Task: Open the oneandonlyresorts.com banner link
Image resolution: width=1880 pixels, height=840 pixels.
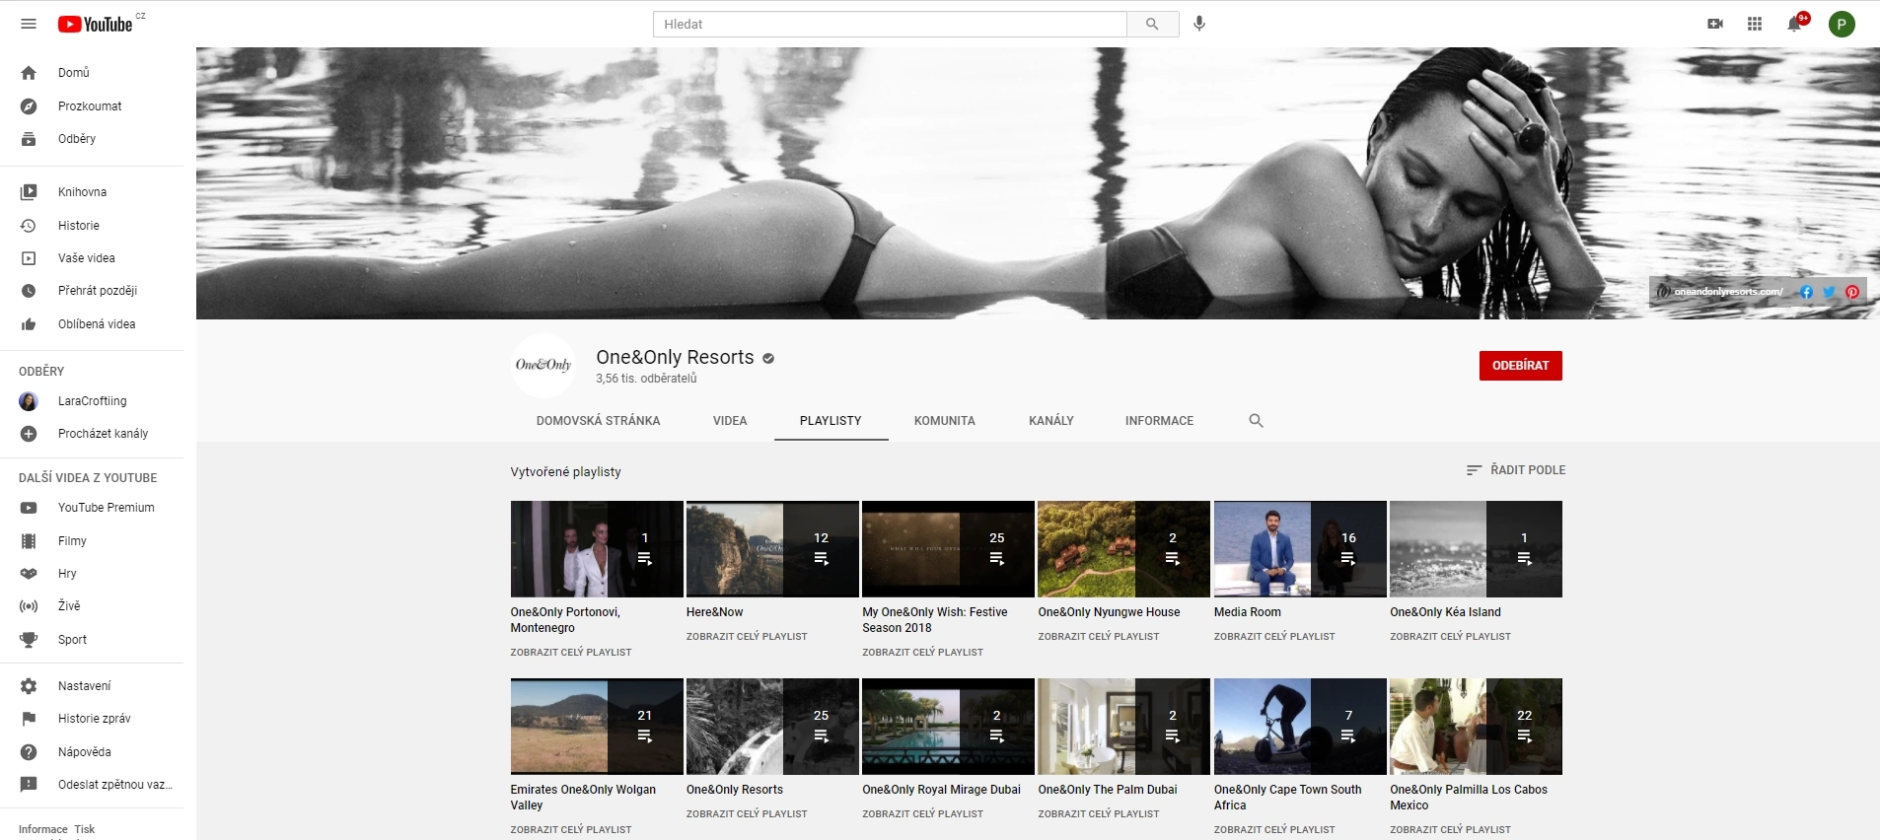Action: [1727, 292]
